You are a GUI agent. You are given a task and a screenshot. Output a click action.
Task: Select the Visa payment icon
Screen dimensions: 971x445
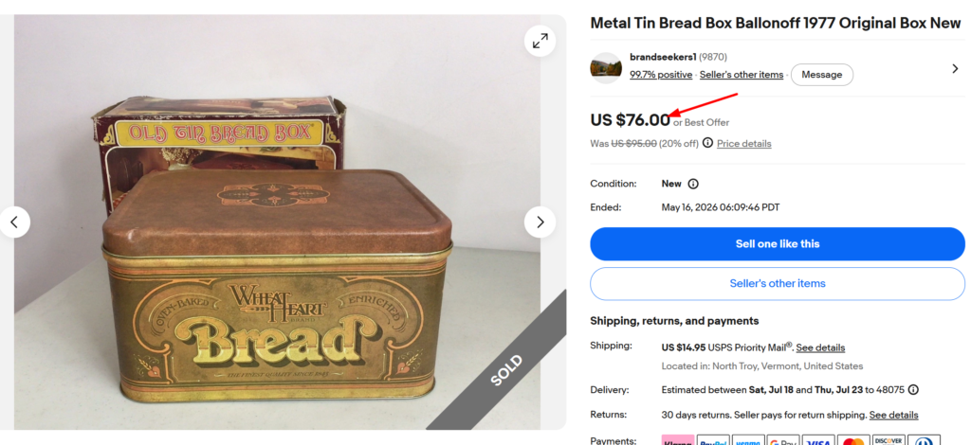point(818,441)
